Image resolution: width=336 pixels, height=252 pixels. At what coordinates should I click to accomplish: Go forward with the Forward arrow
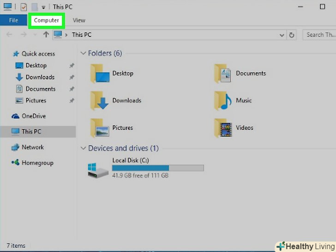[24, 35]
